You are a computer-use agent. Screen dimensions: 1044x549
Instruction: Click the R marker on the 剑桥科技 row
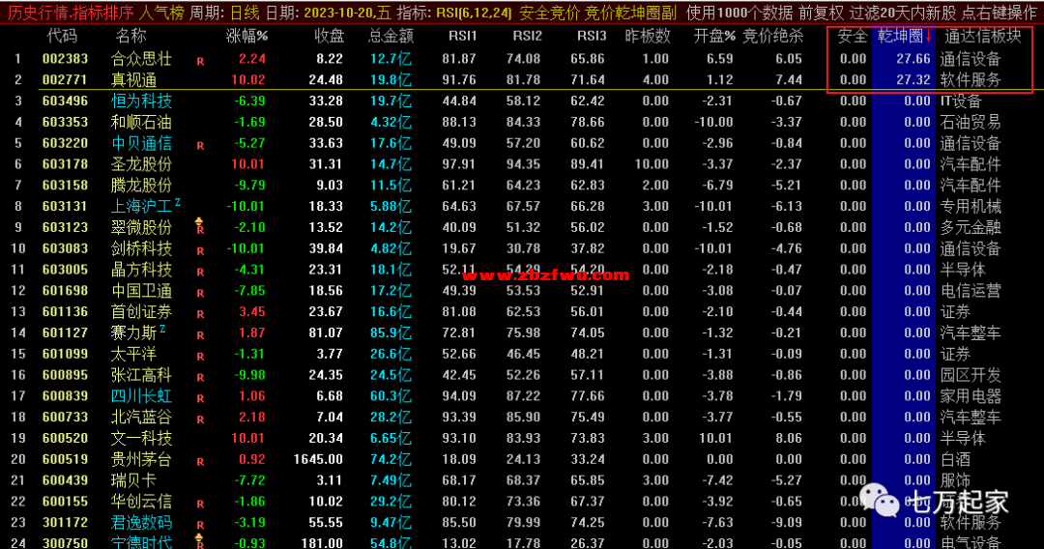coord(200,251)
